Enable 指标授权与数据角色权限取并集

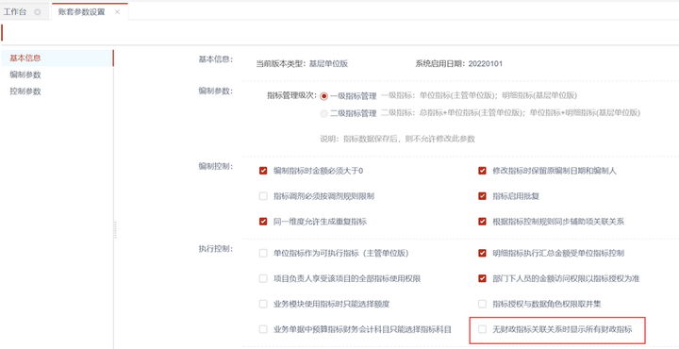tap(483, 304)
